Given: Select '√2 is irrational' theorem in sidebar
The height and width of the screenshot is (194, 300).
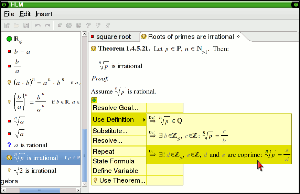Looking at the screenshot, I should pyautogui.click(x=34, y=171).
